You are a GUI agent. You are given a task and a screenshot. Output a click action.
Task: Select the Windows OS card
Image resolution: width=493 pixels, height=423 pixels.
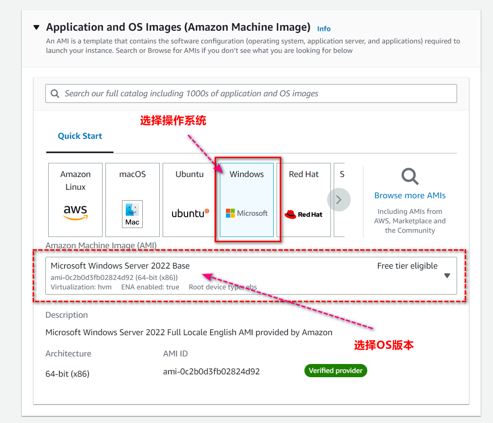[247, 200]
